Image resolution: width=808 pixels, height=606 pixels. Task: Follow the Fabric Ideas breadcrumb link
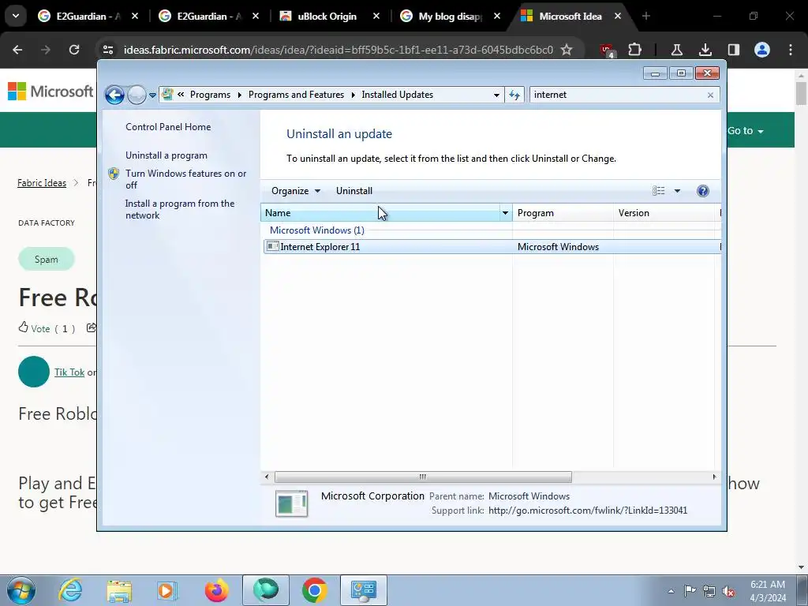[x=42, y=183]
